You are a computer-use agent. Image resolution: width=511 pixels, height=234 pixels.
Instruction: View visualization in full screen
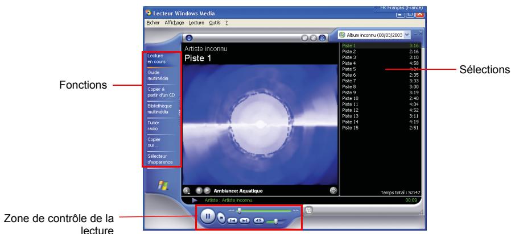tap(333, 191)
